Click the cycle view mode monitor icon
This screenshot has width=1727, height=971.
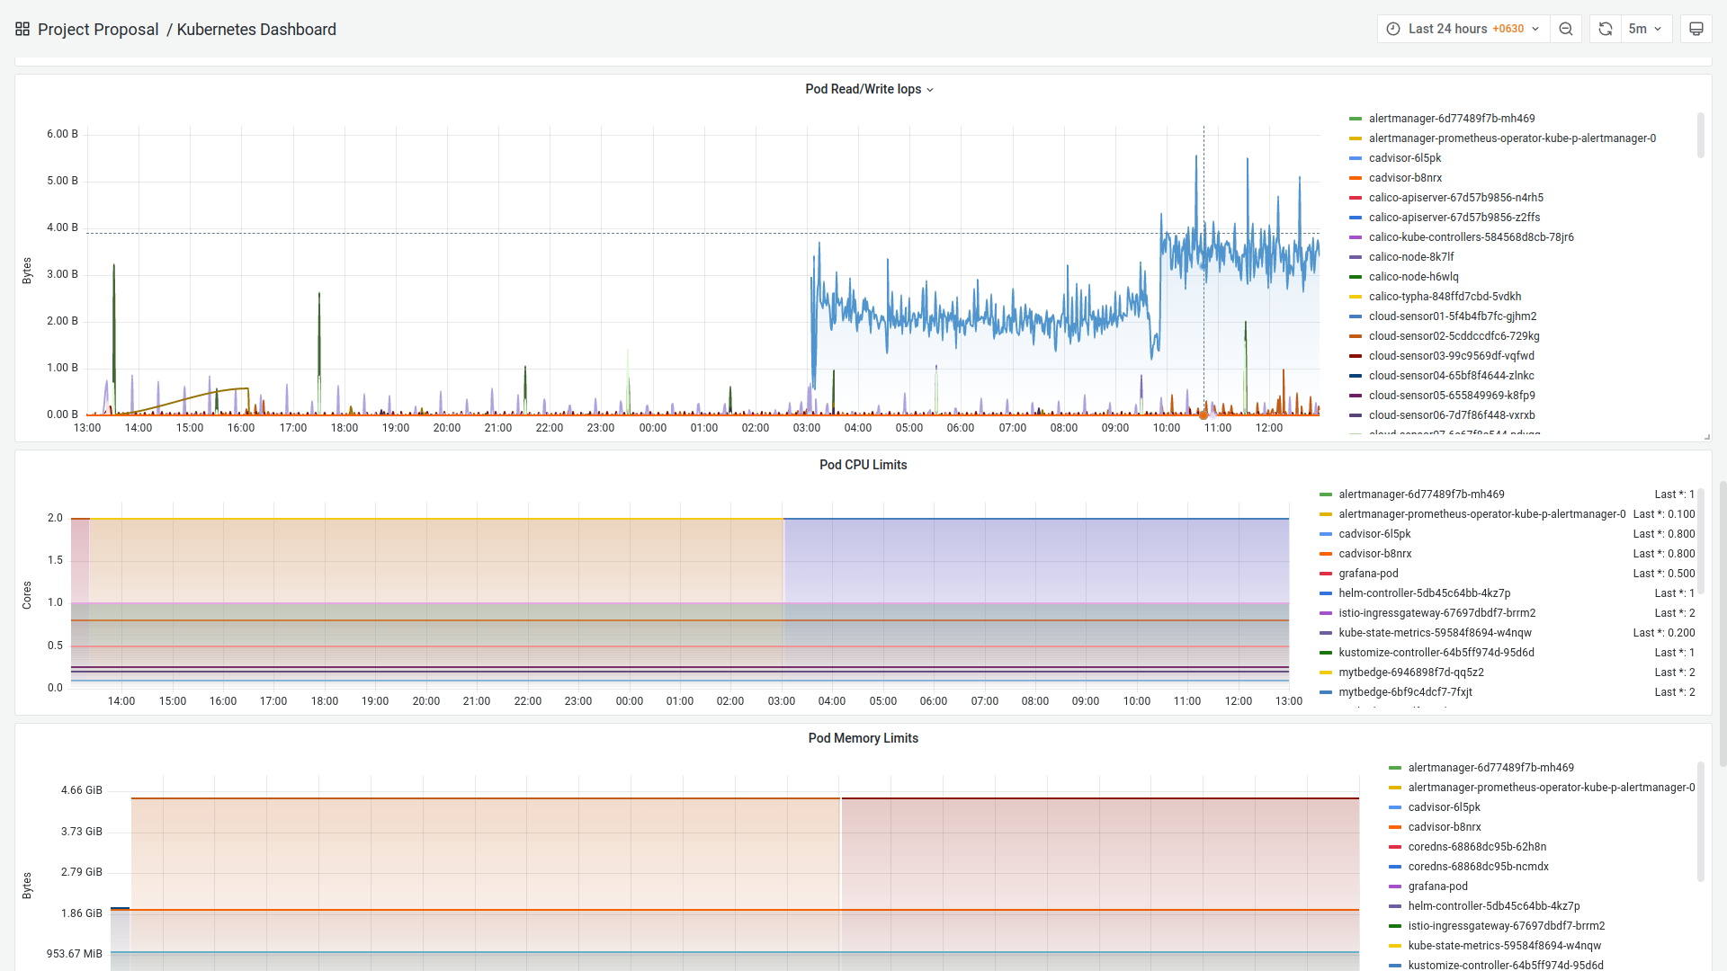pyautogui.click(x=1696, y=29)
